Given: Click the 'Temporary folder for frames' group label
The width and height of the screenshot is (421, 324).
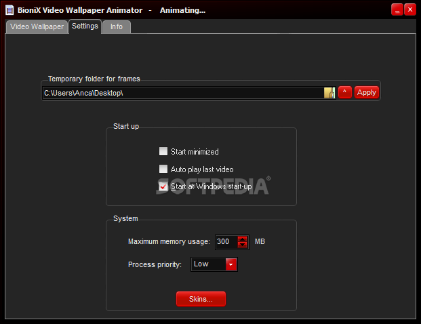Looking at the screenshot, I should point(94,79).
